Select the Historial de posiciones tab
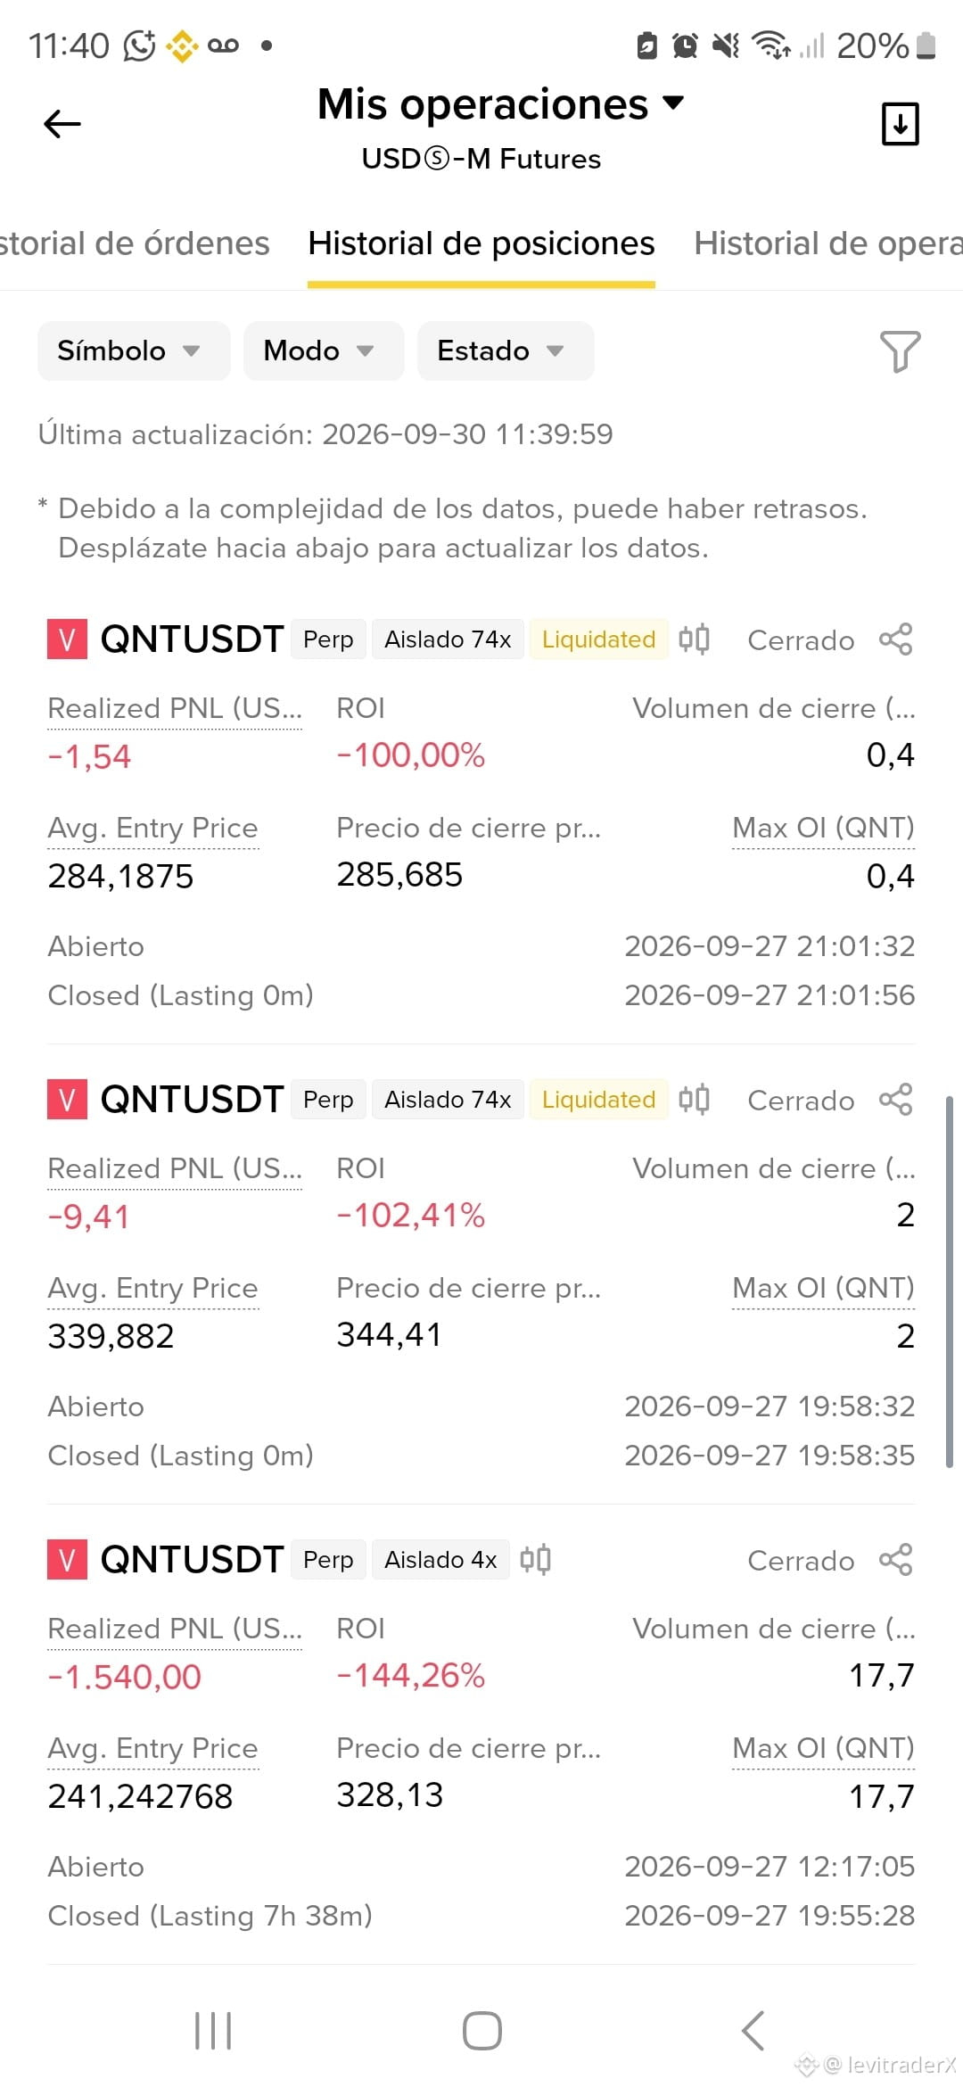The image size is (963, 2087). click(x=481, y=243)
